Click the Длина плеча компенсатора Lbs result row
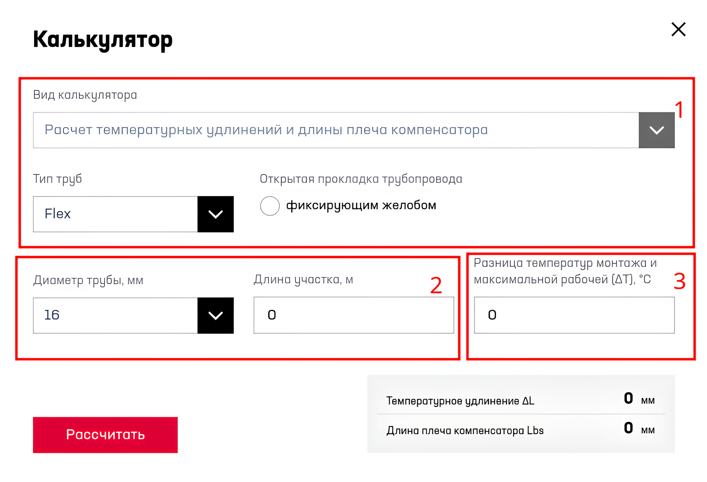 pos(520,430)
